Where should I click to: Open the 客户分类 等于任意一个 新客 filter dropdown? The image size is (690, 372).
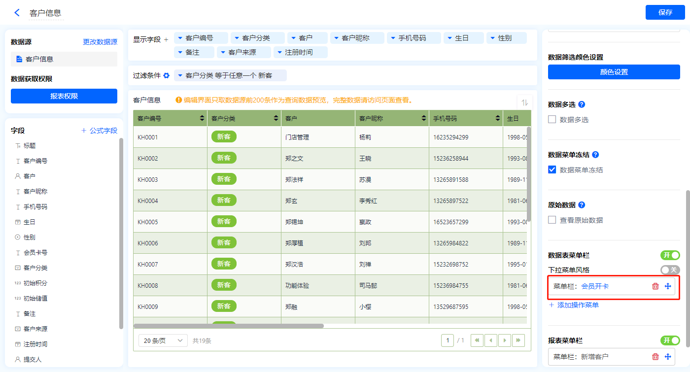pos(180,76)
